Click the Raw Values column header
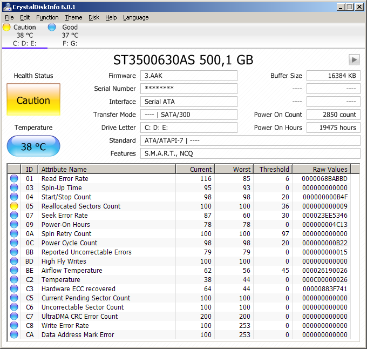Screen dimensions: 367x349 tap(322, 169)
